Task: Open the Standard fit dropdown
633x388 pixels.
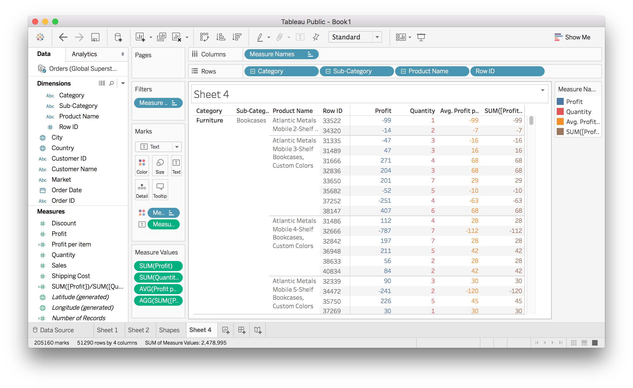Action: (377, 37)
